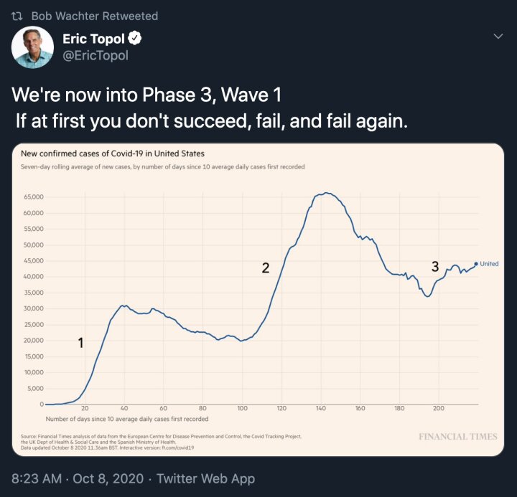This screenshot has height=497, width=517.
Task: Click the verified badge next to Eric Topol
Action: pyautogui.click(x=134, y=39)
